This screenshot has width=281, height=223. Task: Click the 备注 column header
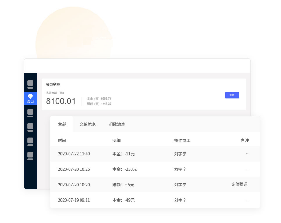[245, 140]
